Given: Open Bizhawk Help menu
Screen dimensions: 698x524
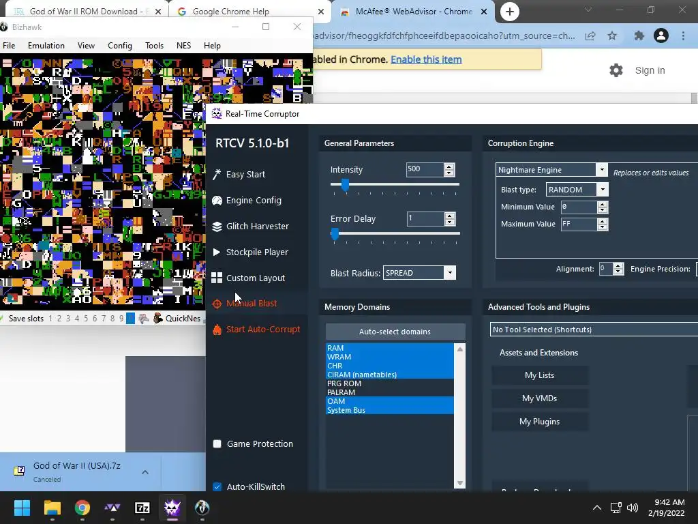Looking at the screenshot, I should (x=212, y=46).
